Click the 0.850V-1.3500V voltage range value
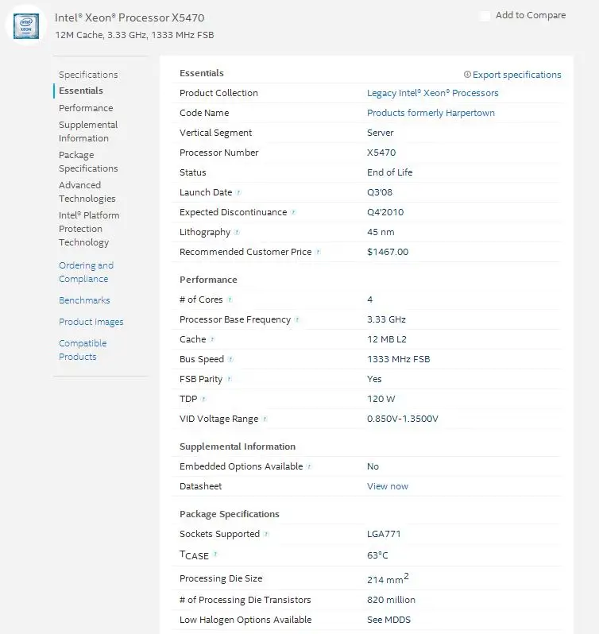This screenshot has height=634, width=599. [402, 419]
